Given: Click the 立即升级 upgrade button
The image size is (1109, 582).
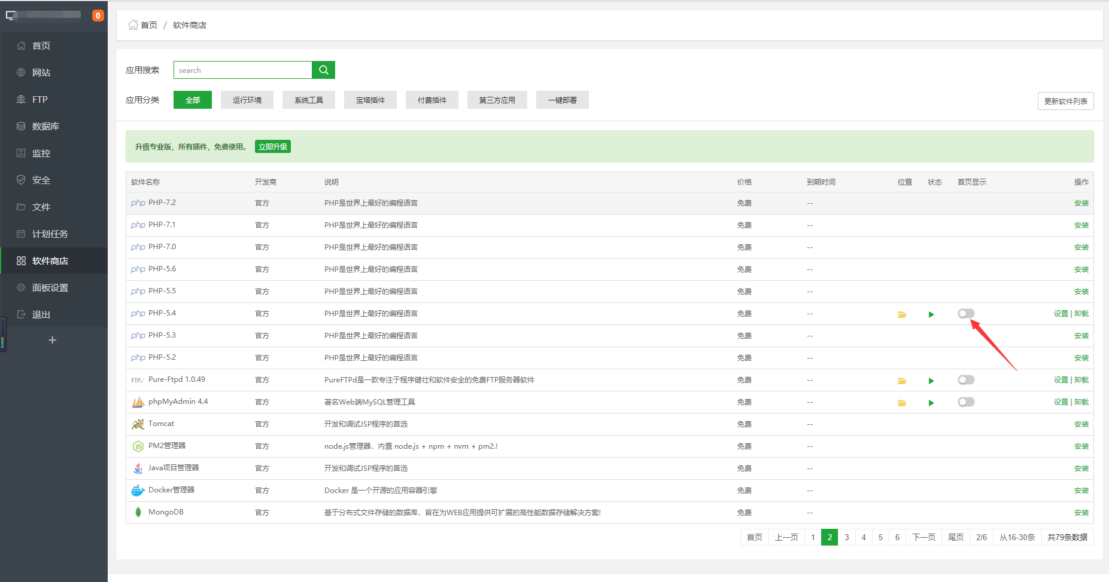Looking at the screenshot, I should [x=273, y=146].
